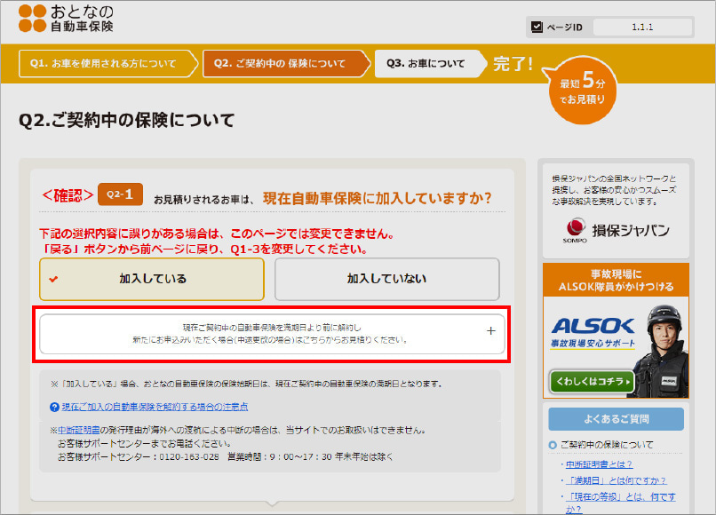
Task: Open FAQ link 中断証明書とは？
Action: tap(599, 463)
